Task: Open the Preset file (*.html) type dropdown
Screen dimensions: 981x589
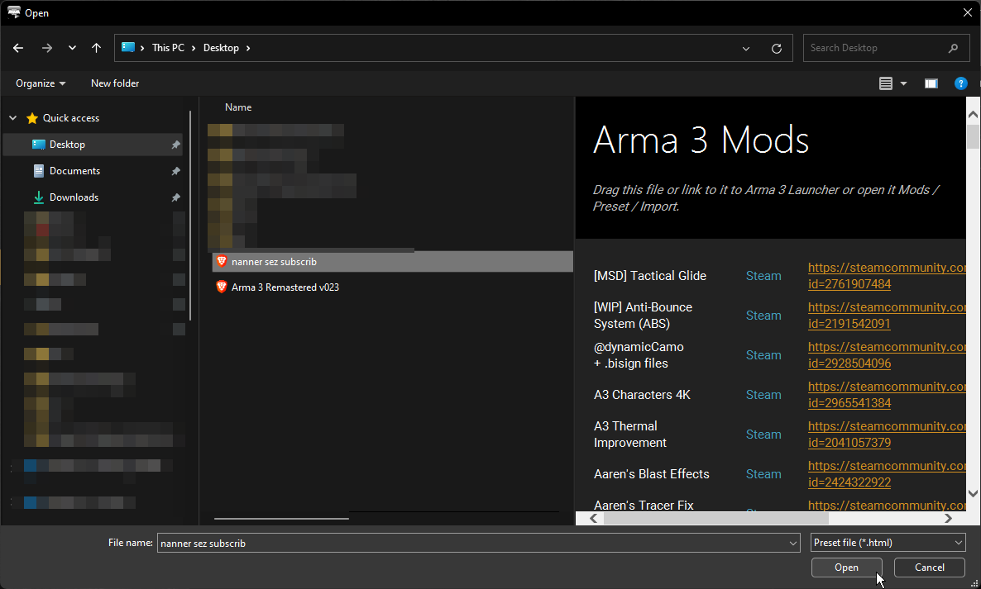Action: click(888, 543)
